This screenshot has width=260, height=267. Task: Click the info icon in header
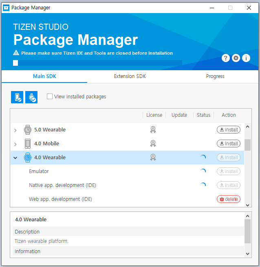click(x=246, y=58)
